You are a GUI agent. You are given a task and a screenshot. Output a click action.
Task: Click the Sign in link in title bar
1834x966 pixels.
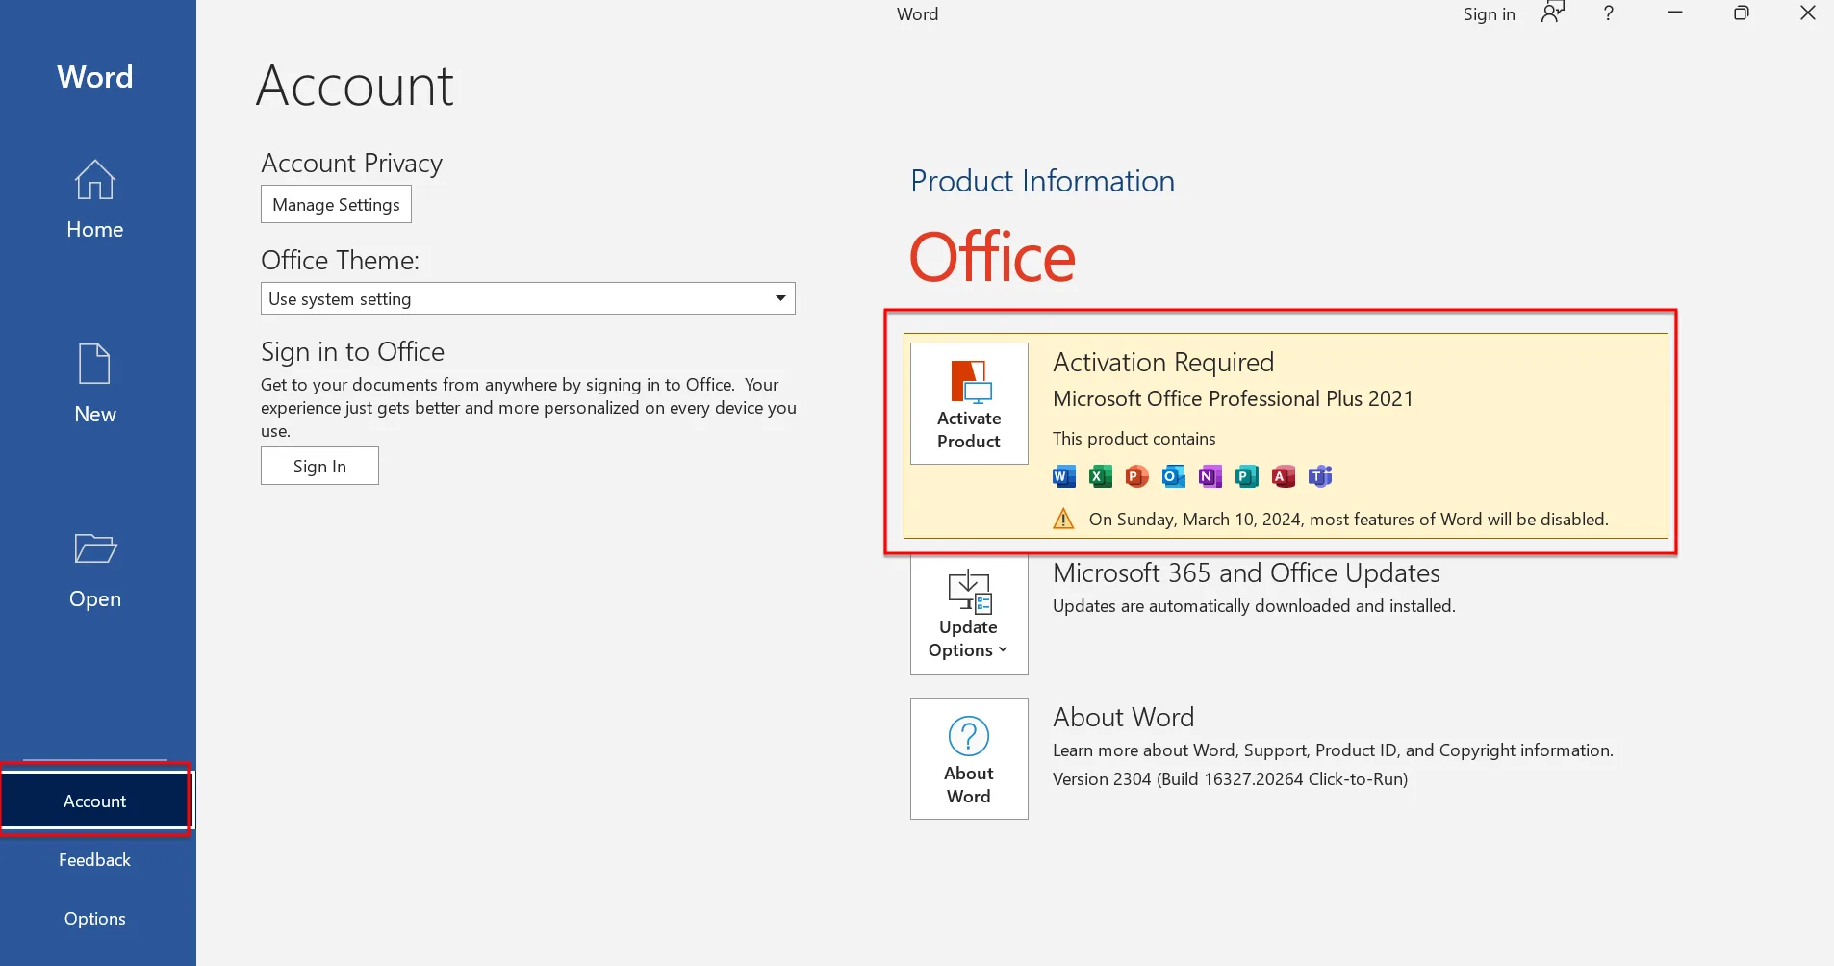tap(1489, 14)
